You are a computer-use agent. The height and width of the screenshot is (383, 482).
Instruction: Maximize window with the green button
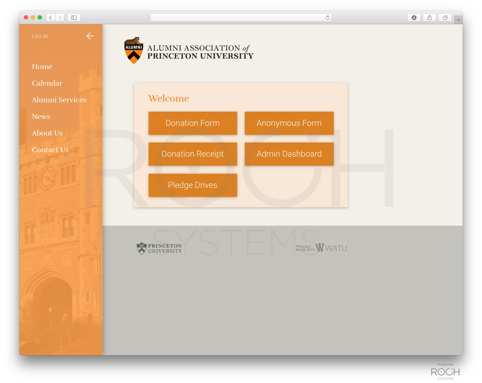click(40, 17)
